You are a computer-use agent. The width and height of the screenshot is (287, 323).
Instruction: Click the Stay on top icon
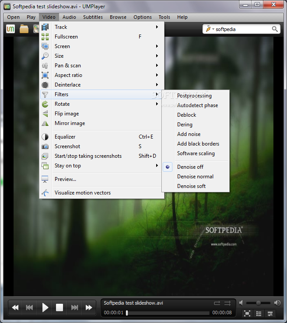point(45,166)
